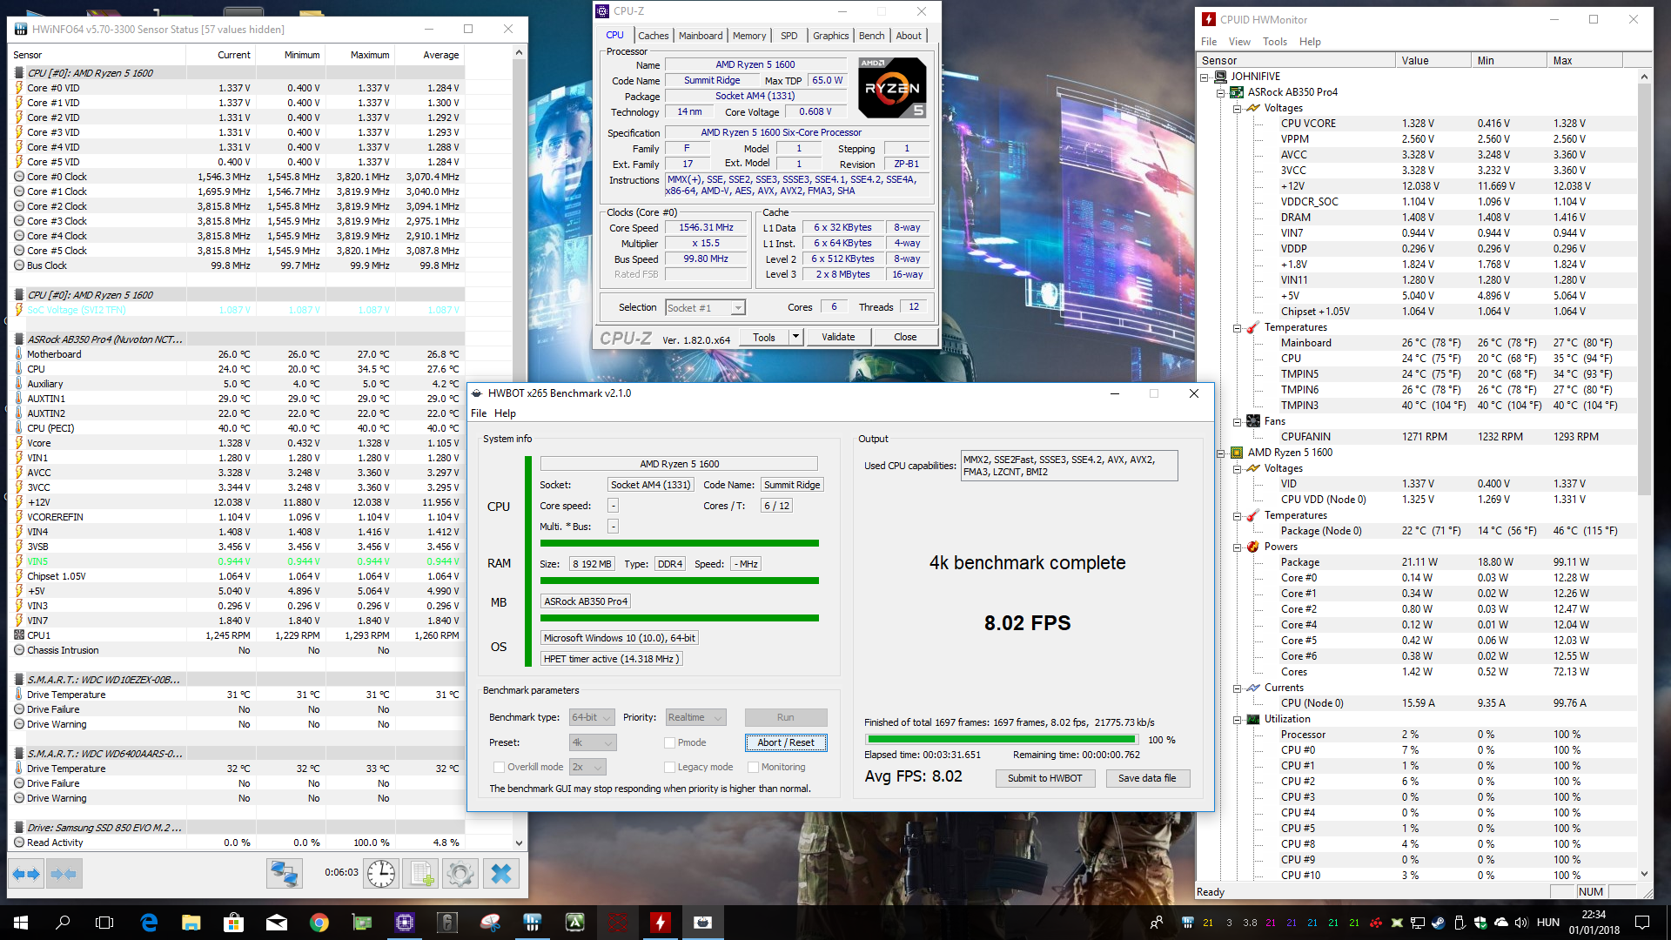Open the Benchmark type 64-bit dropdown
The width and height of the screenshot is (1671, 940).
point(592,717)
